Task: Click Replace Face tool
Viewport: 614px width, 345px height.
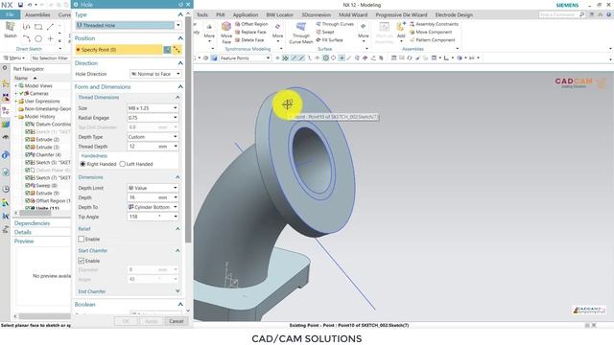Action: (250, 32)
